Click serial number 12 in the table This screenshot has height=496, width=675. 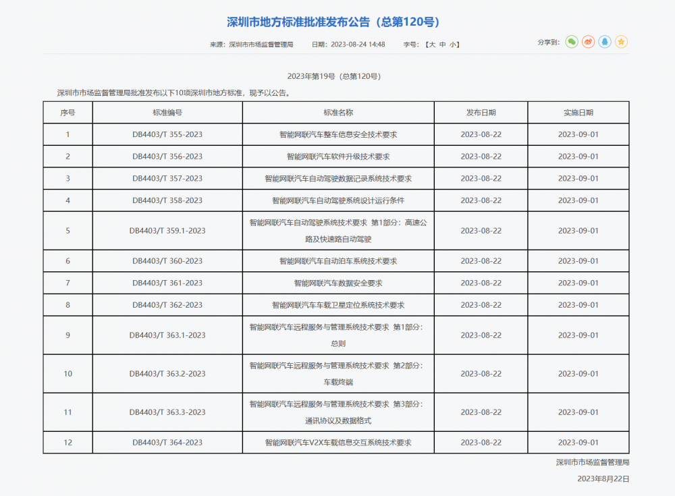67,442
